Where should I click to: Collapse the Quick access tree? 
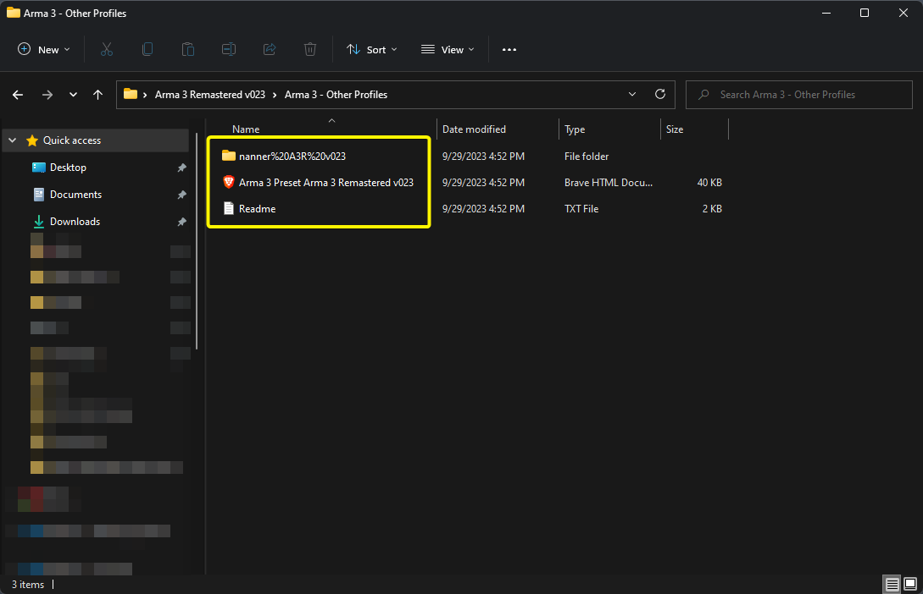13,140
